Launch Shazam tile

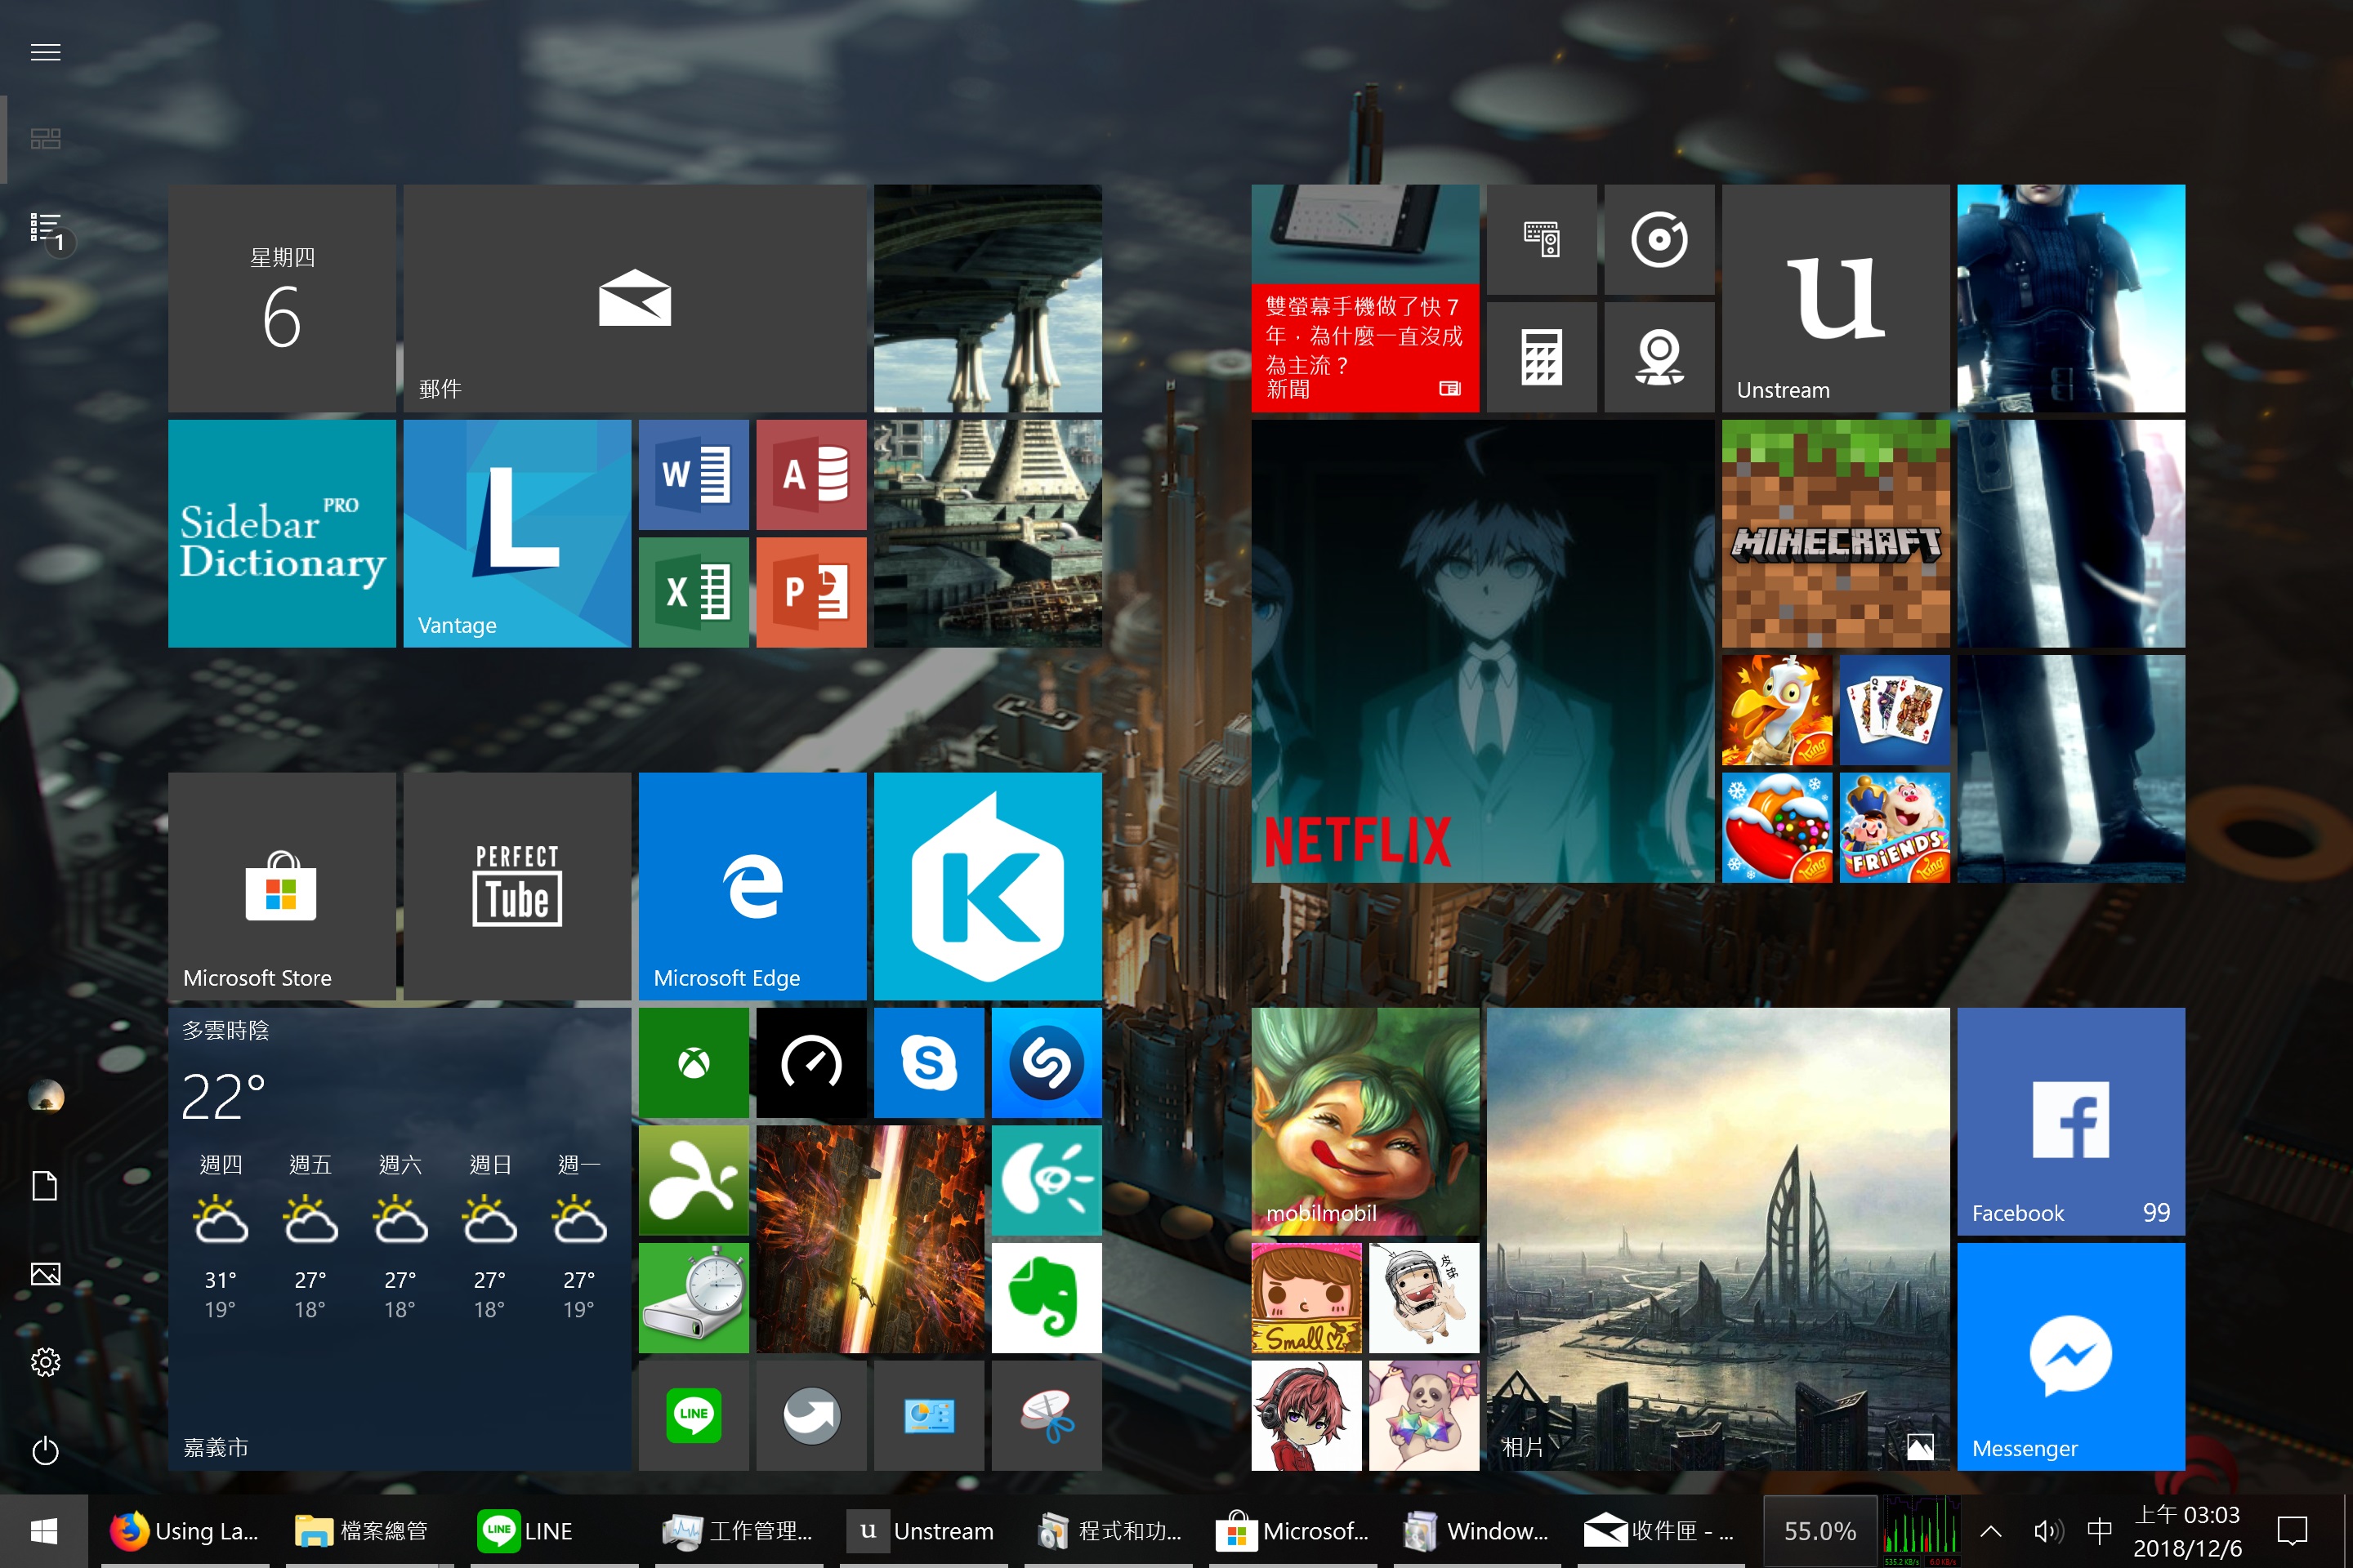(1047, 1063)
